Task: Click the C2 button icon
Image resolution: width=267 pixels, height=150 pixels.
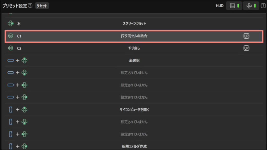Action: pos(11,48)
